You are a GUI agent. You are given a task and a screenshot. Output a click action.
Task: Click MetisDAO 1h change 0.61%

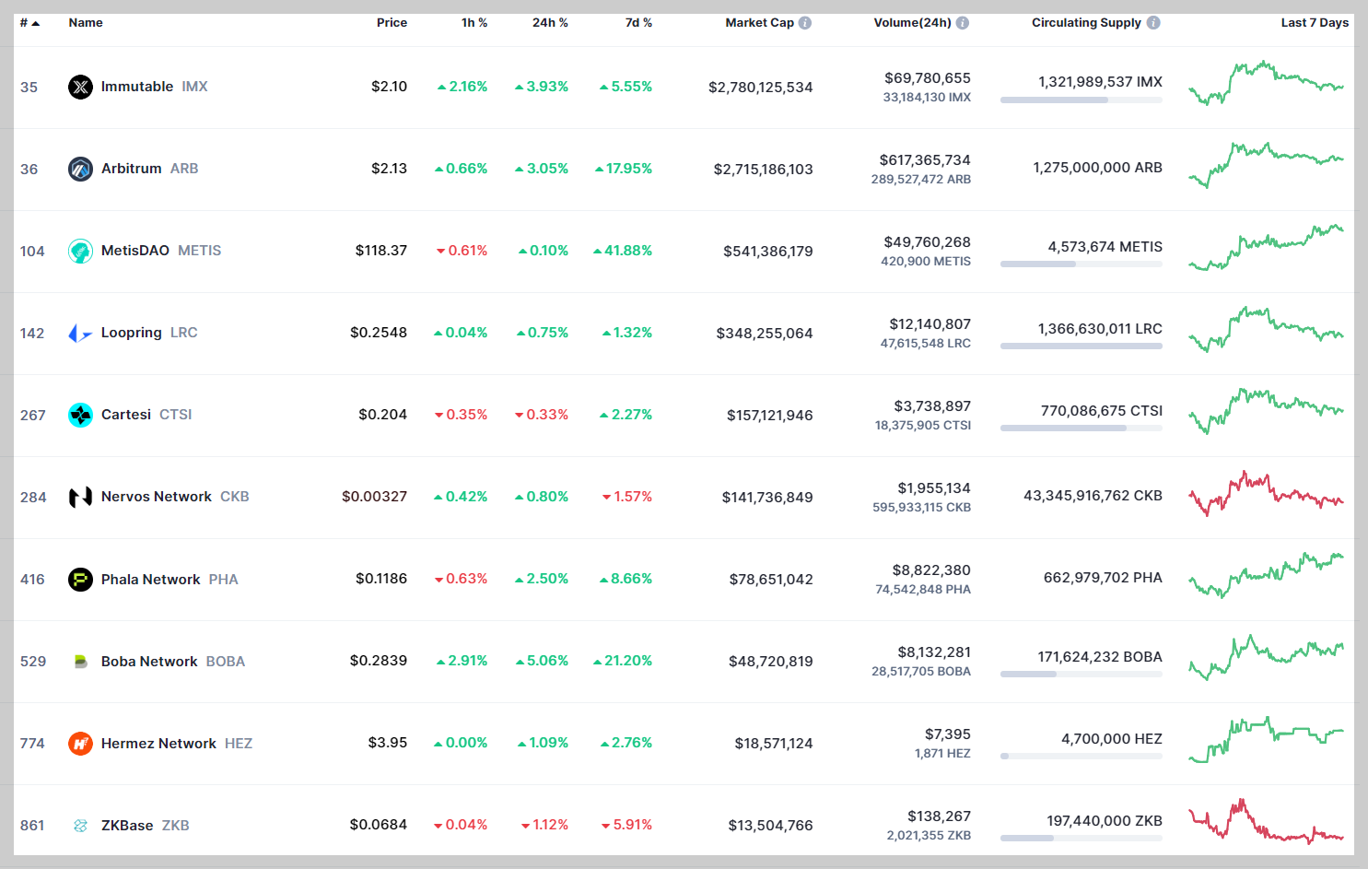462,251
